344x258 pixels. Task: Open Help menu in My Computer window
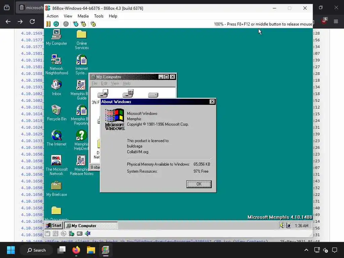[127, 83]
